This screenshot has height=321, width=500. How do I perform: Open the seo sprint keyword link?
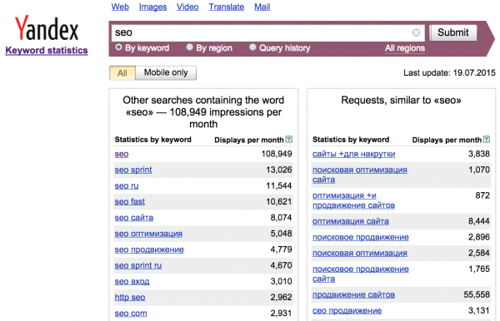tap(133, 170)
